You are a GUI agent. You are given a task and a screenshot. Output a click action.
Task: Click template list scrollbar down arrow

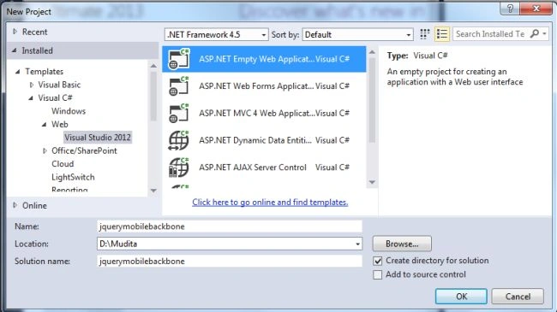[372, 182]
